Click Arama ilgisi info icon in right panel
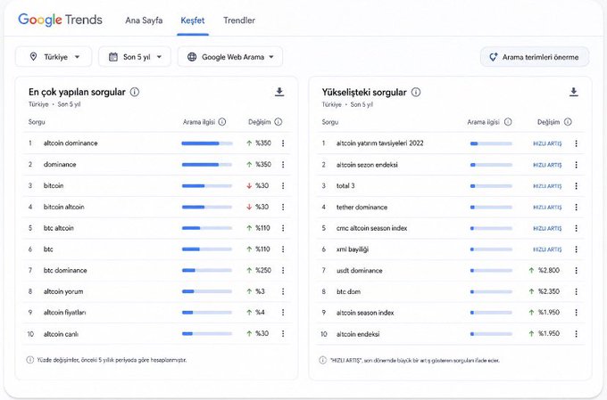607x400 pixels. (508, 122)
